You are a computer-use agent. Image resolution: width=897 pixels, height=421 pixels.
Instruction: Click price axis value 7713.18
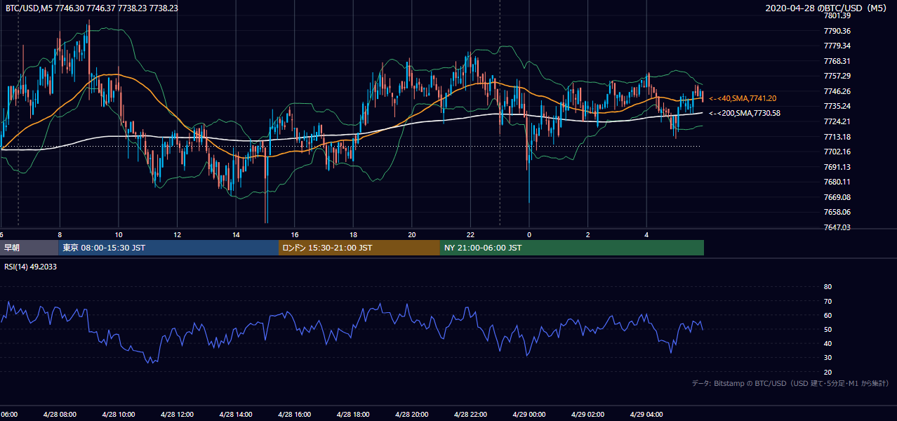tap(837, 137)
